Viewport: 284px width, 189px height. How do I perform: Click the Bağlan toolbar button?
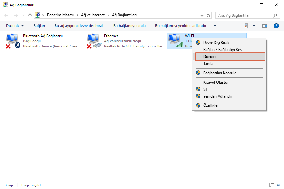(39, 26)
